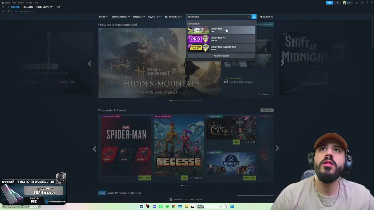Open Discord from the taskbar
The width and height of the screenshot is (374, 210).
[154, 206]
